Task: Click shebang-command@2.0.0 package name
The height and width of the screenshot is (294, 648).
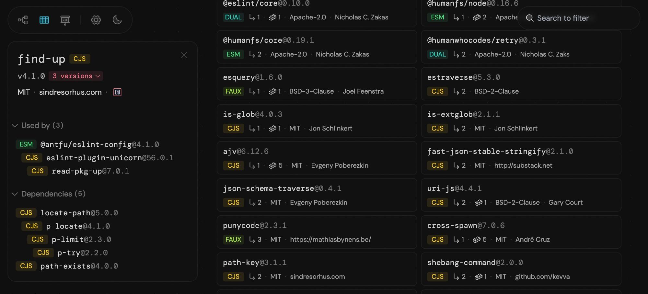Action: coord(475,263)
